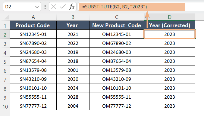Viewport: 204px width, 116px height.
Task: Select column C header
Action: [x=117, y=17]
